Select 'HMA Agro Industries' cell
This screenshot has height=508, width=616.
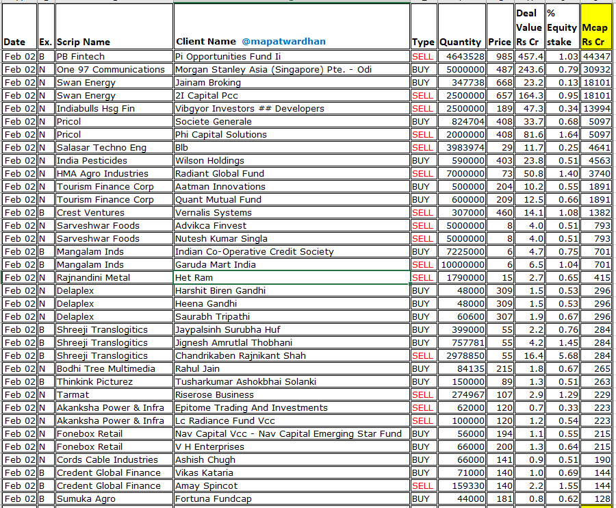[114, 173]
